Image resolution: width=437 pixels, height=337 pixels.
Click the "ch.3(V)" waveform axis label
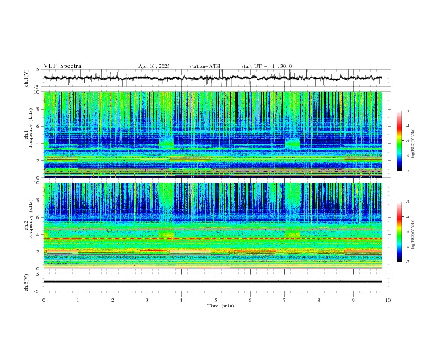(26, 282)
